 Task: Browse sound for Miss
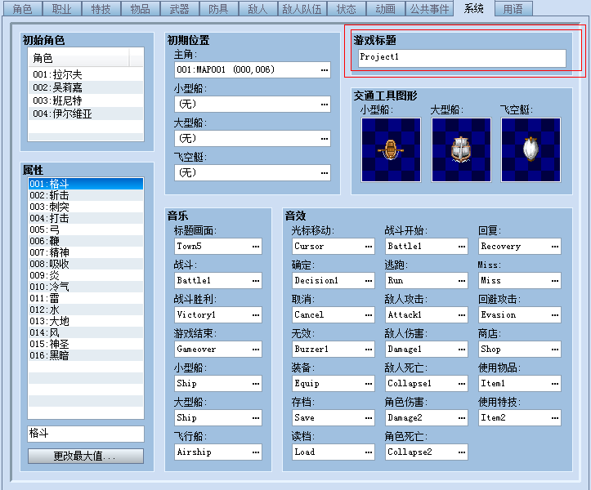click(x=554, y=281)
